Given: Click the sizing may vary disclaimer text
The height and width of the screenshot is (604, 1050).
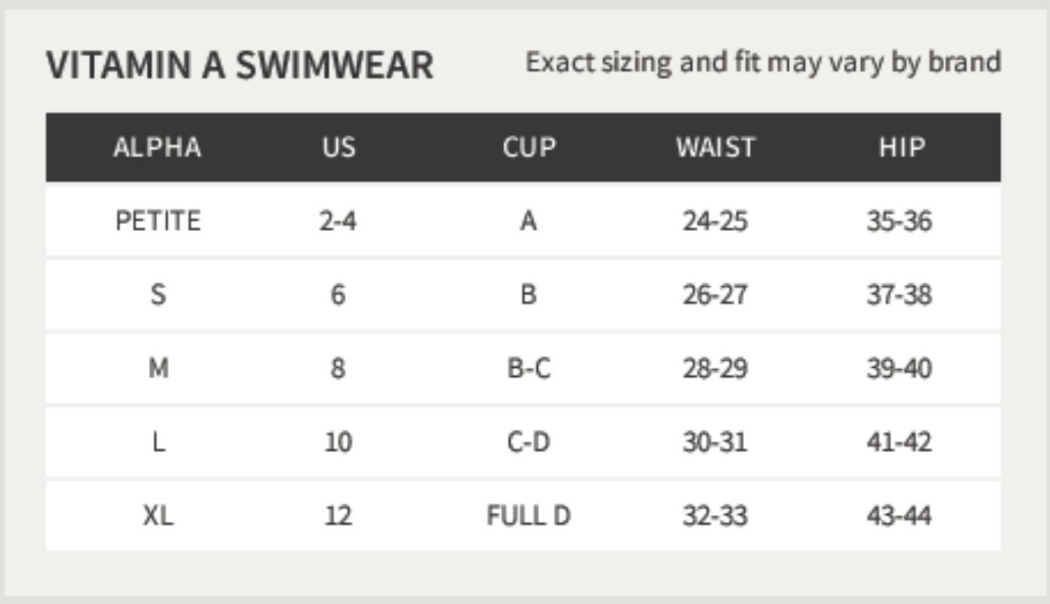Looking at the screenshot, I should [x=763, y=62].
